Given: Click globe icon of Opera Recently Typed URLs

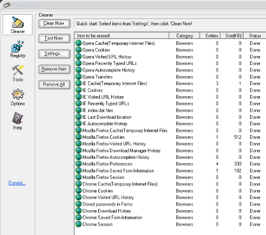Looking at the screenshot, I should [79, 63].
